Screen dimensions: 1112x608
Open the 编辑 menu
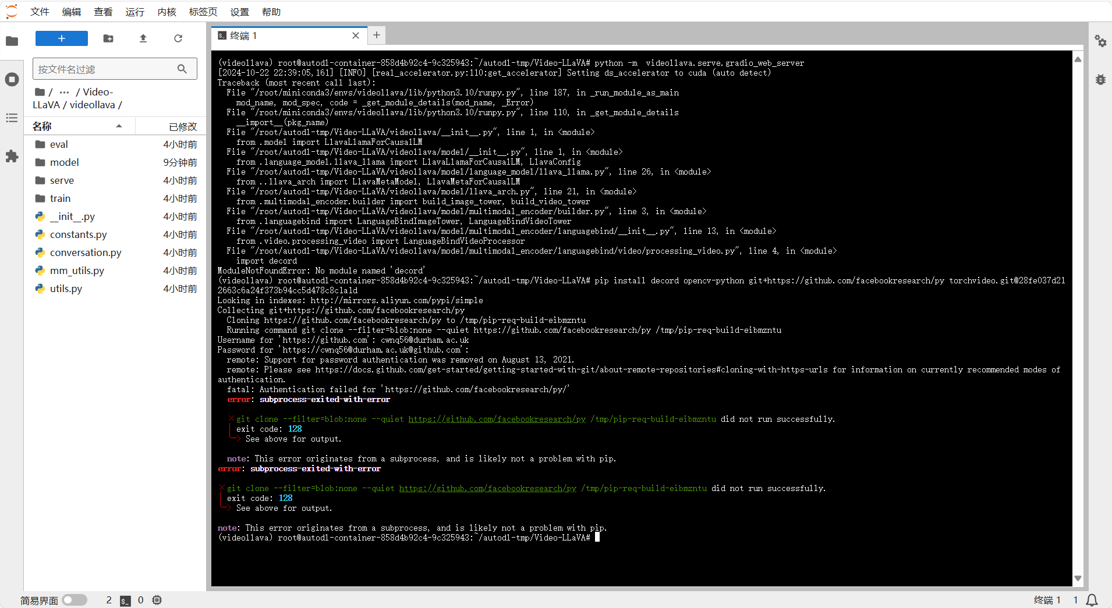[72, 12]
